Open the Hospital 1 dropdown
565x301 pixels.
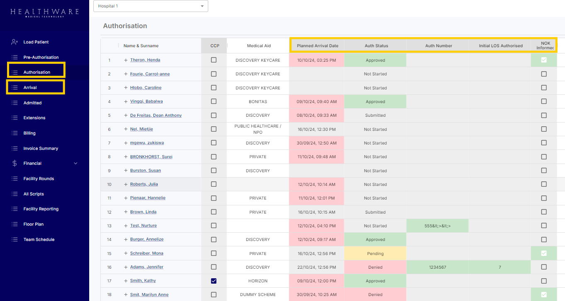(151, 6)
